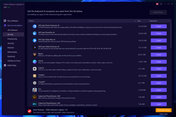
Task: Open Security category
Action: coord(11,43)
